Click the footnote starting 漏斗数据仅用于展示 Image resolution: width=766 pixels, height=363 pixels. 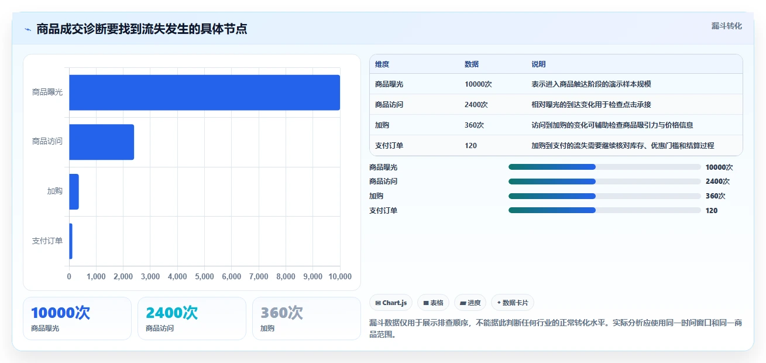[555, 330]
